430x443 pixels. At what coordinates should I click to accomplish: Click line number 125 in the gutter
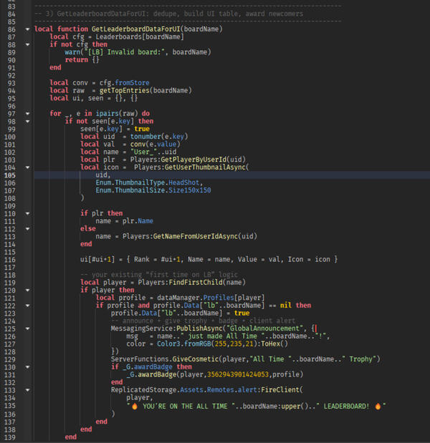(9, 329)
